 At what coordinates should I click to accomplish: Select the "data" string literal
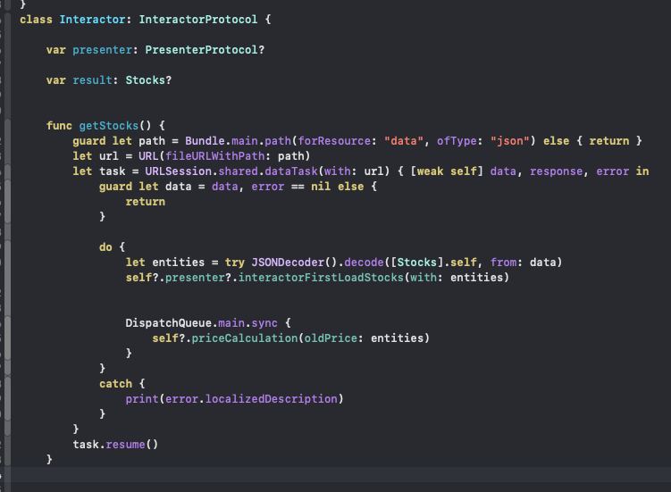pyautogui.click(x=404, y=141)
